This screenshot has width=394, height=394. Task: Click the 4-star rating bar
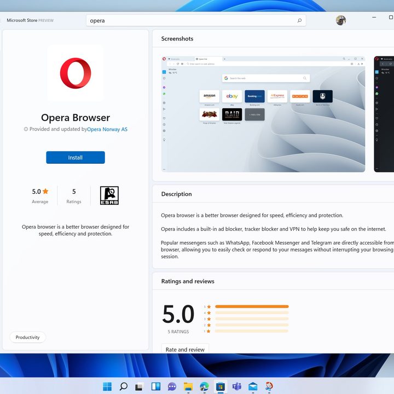[x=252, y=313]
